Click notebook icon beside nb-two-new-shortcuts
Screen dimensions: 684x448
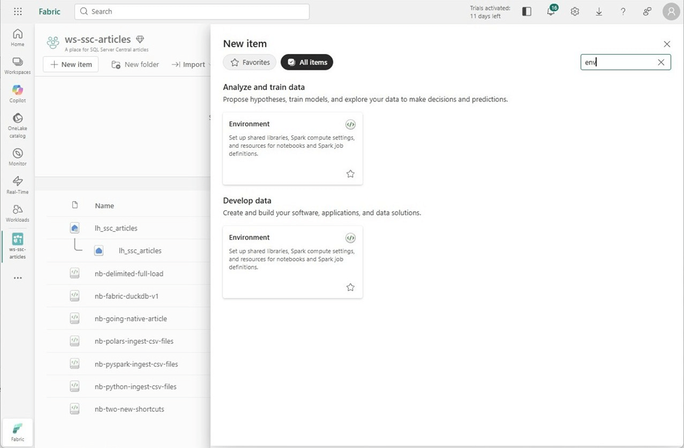pos(75,409)
